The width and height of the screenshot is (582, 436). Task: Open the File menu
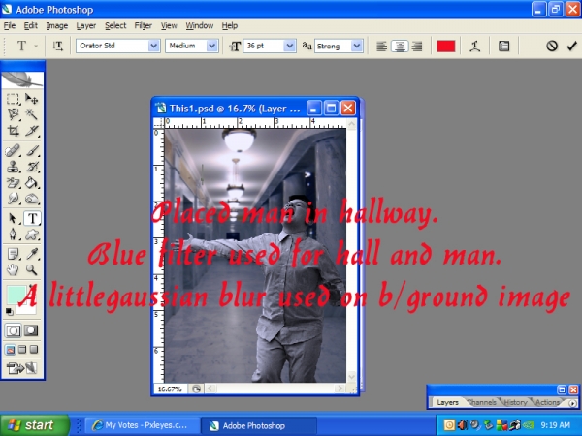click(x=10, y=25)
